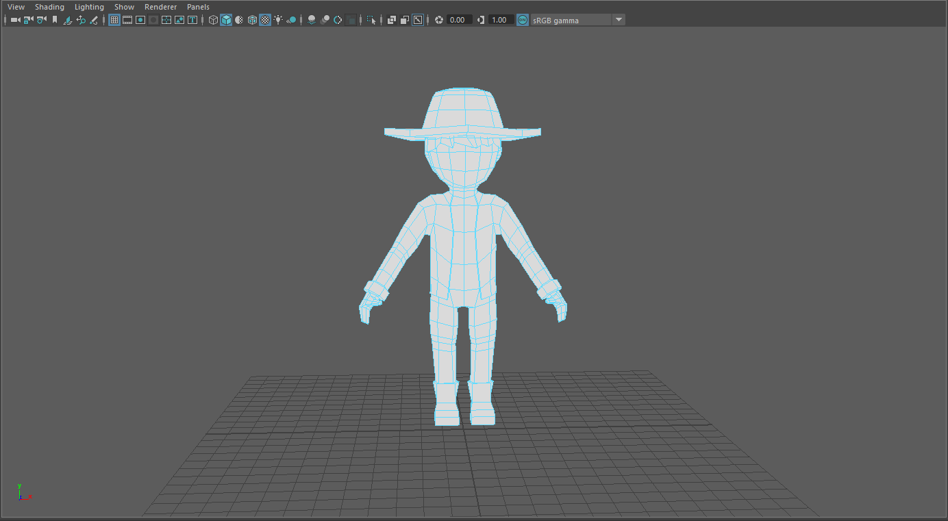Click the exposure reset aperture icon

pos(439,20)
